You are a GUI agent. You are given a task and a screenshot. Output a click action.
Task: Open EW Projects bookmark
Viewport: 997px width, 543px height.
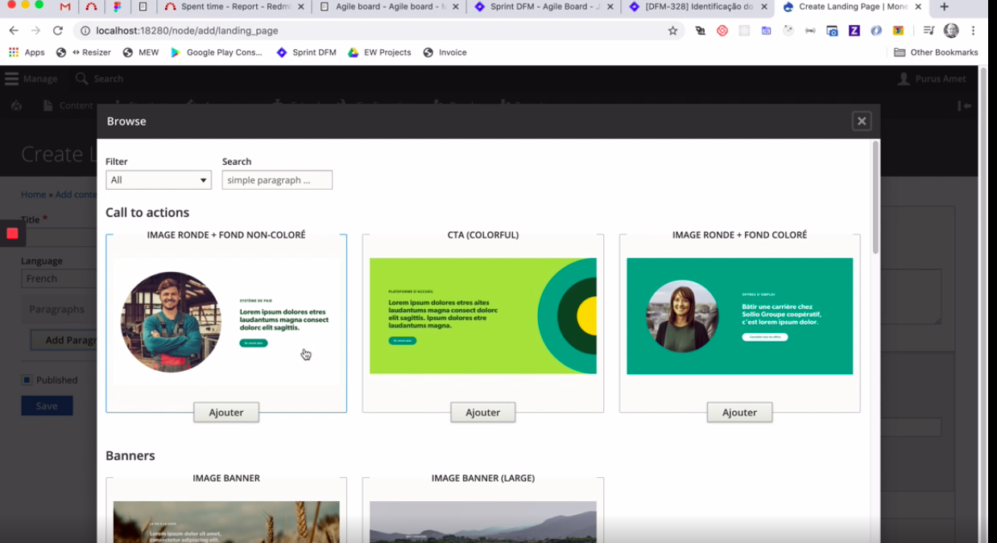[x=379, y=52]
